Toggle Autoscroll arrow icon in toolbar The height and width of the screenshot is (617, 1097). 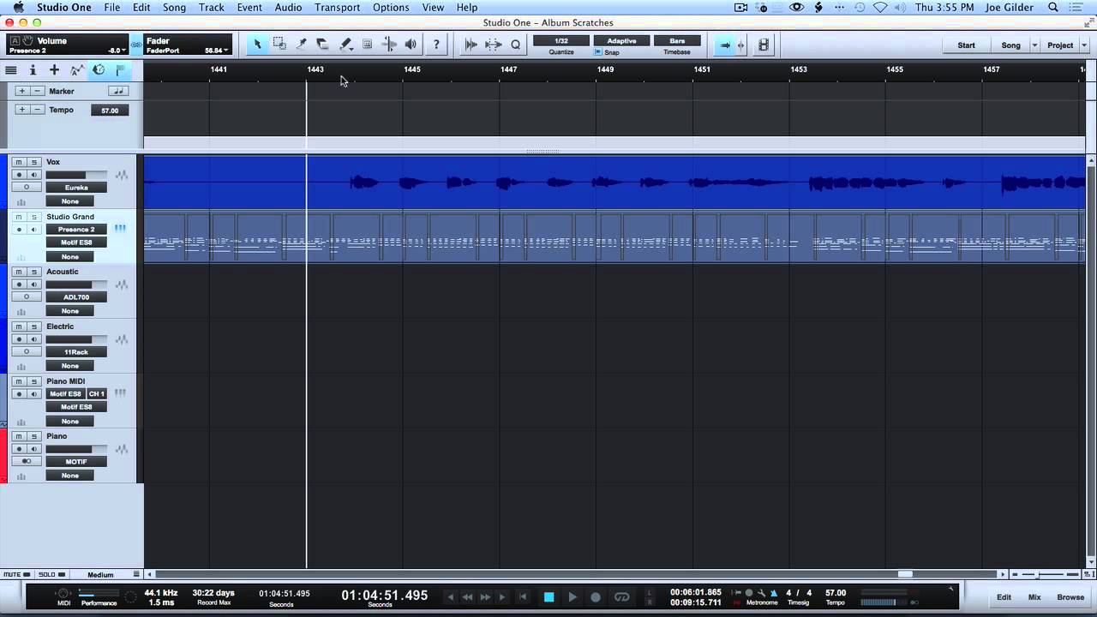pos(725,45)
